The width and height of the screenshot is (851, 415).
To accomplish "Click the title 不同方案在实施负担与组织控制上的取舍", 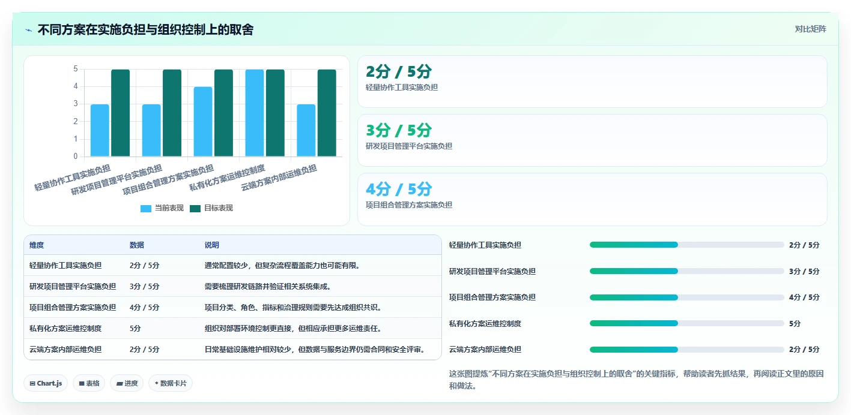I will pyautogui.click(x=145, y=29).
